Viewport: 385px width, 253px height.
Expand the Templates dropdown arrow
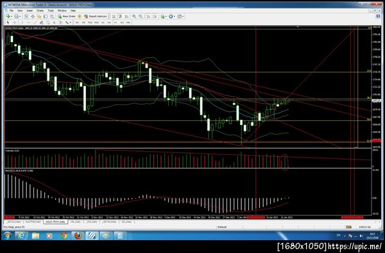183,17
